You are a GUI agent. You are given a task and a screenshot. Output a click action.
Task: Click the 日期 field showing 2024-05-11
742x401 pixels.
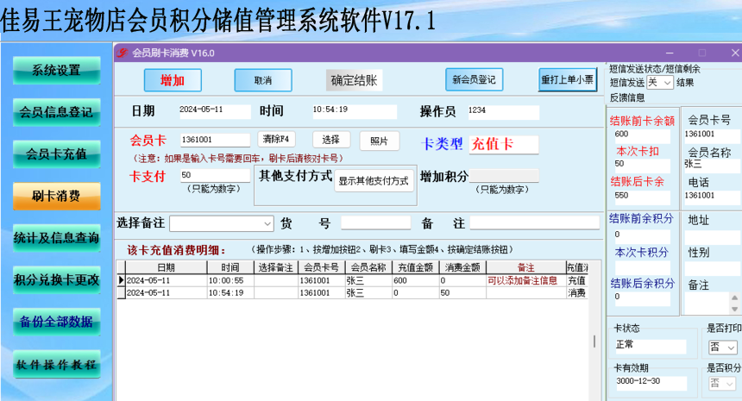click(x=215, y=111)
